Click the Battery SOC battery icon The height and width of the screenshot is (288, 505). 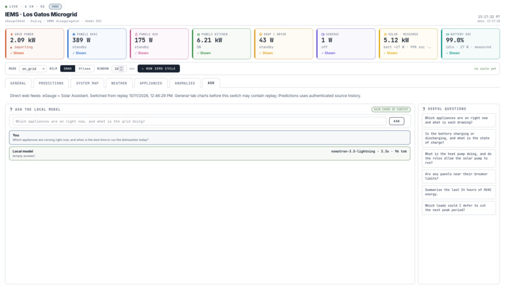tap(447, 34)
